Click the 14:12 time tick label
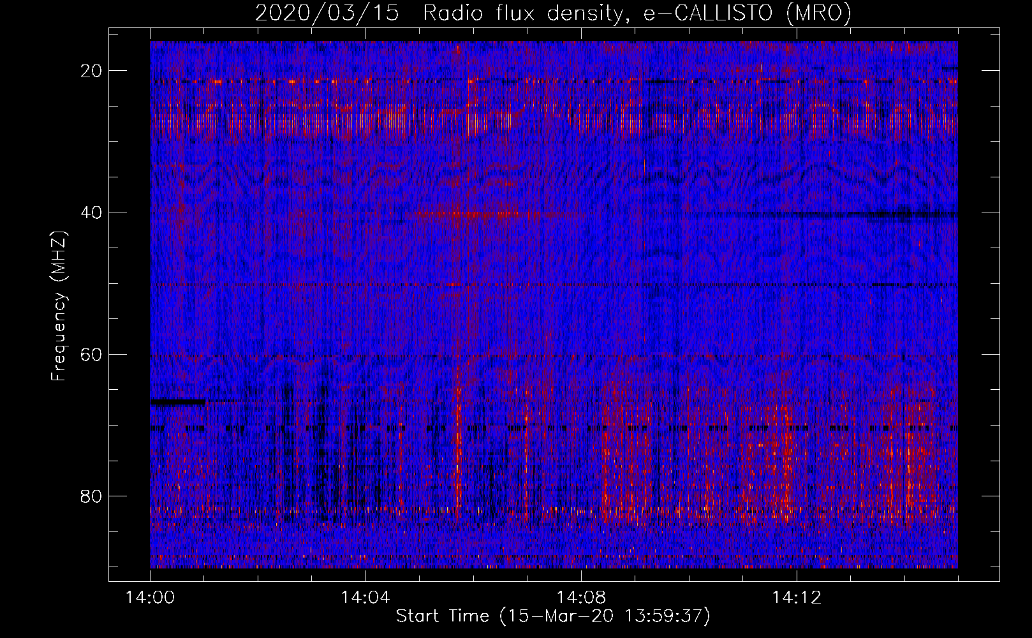The image size is (1032, 638). tap(797, 598)
